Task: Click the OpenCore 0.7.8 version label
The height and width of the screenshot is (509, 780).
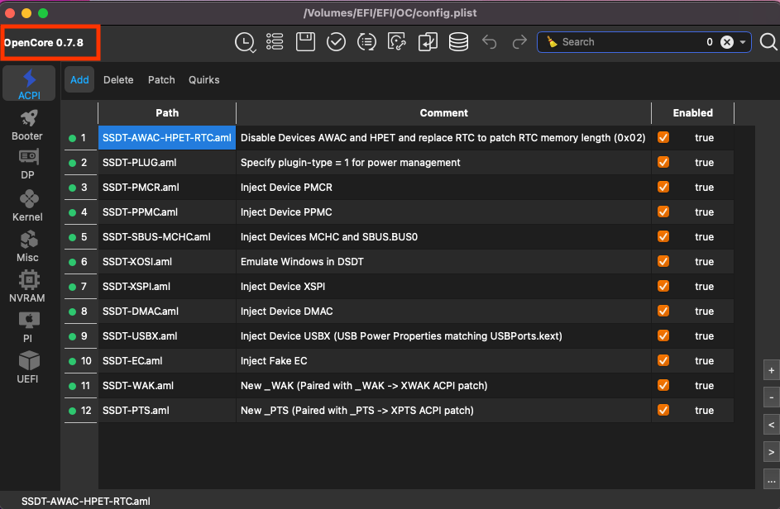Action: (x=44, y=43)
